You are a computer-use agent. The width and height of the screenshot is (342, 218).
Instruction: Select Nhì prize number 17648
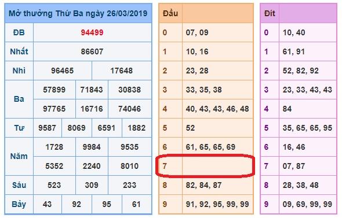point(122,71)
